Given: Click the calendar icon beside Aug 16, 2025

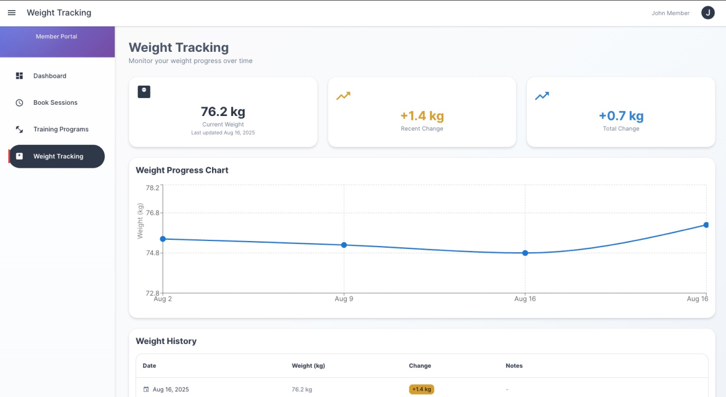Looking at the screenshot, I should tap(146, 389).
